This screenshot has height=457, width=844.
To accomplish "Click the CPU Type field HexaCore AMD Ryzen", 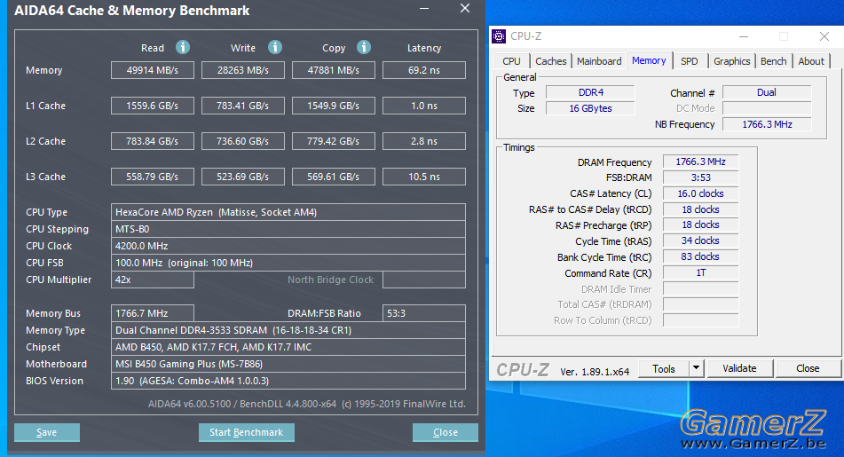I will pos(288,212).
